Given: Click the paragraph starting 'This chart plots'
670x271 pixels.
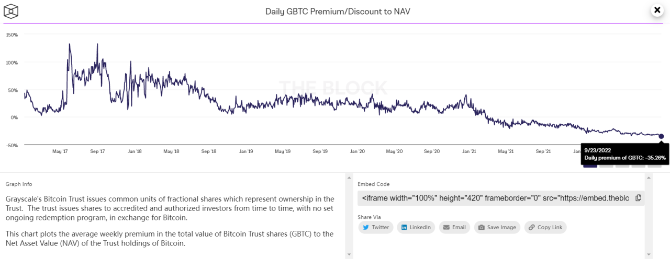Looking at the screenshot, I should (x=170, y=238).
